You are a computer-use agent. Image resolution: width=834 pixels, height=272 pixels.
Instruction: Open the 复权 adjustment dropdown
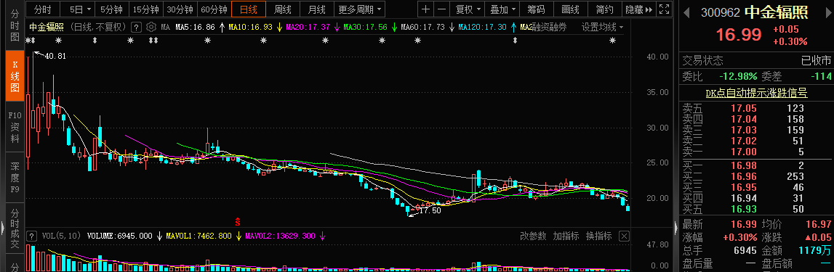coord(468,9)
